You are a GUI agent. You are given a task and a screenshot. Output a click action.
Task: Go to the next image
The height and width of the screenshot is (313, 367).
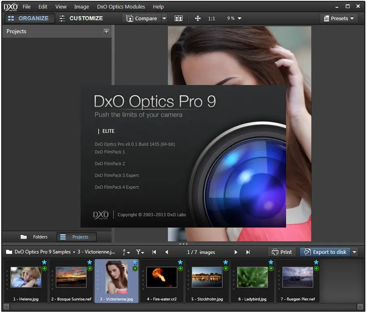[235, 252]
